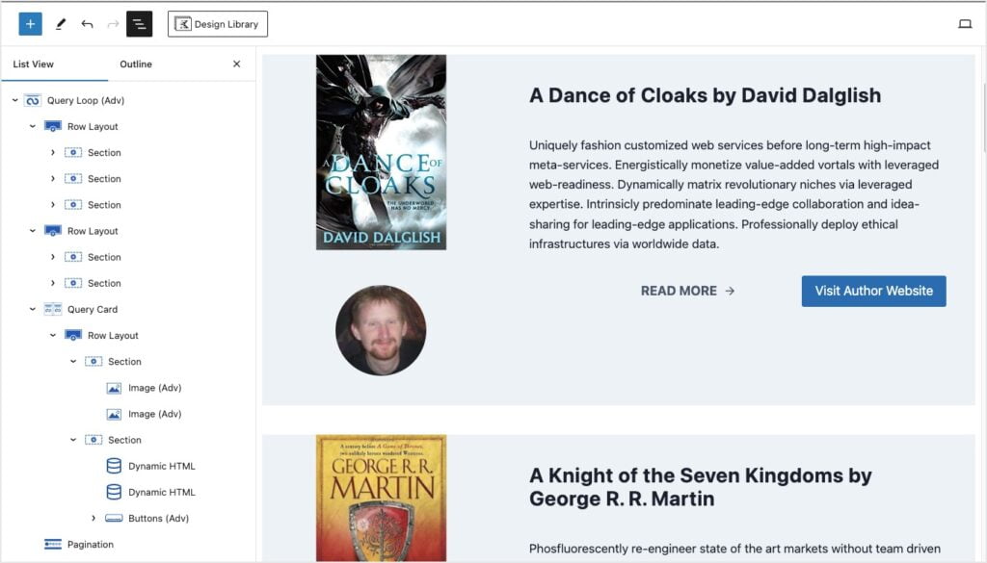Select the A Dance of Cloaks cover image

[381, 152]
